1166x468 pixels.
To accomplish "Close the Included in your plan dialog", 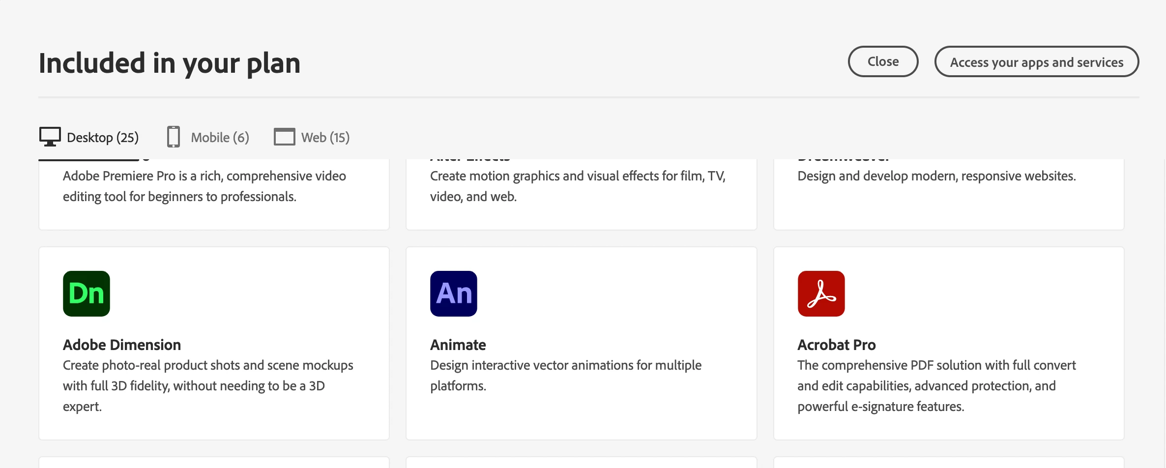I will pyautogui.click(x=883, y=61).
